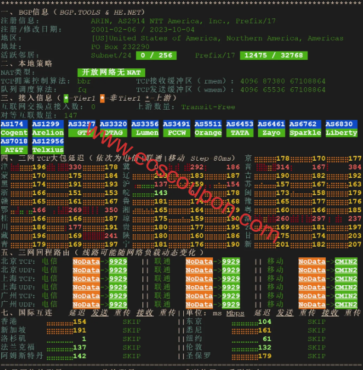The image size is (363, 370).
Task: Click the Prefix/17 value '12475 / 32768'
Action: 274,56
